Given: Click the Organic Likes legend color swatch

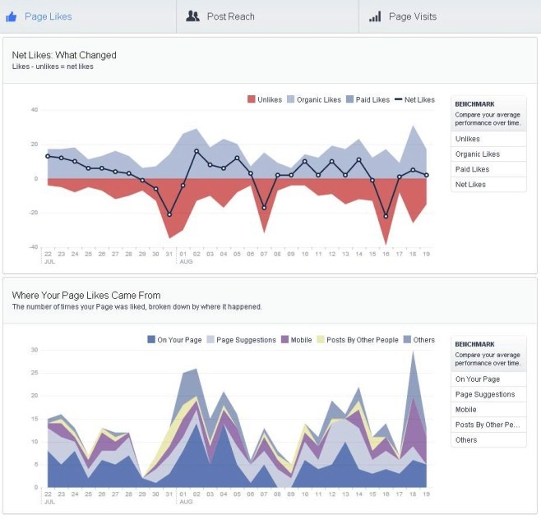Looking at the screenshot, I should 290,100.
